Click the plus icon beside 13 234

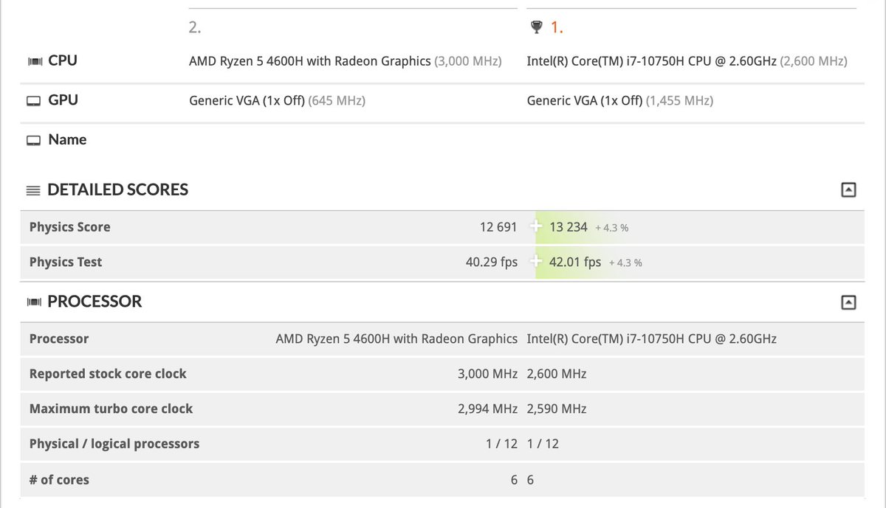pyautogui.click(x=536, y=227)
